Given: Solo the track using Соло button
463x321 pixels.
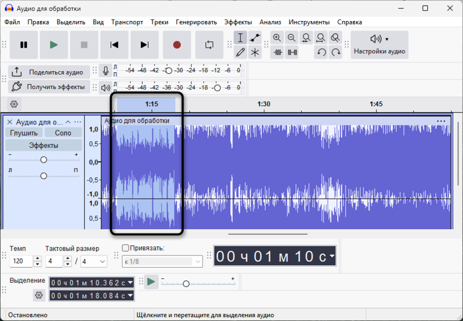Looking at the screenshot, I should 63,132.
